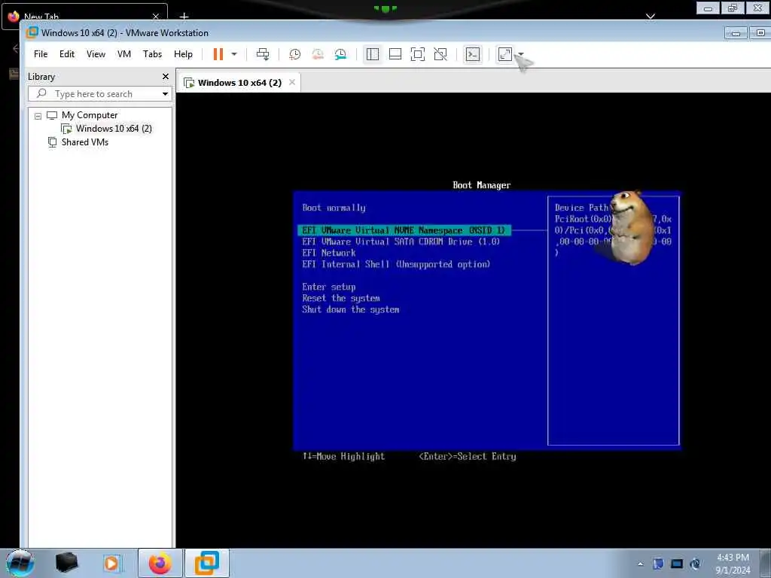Click the VMware Workstation title bar icon

(x=32, y=32)
